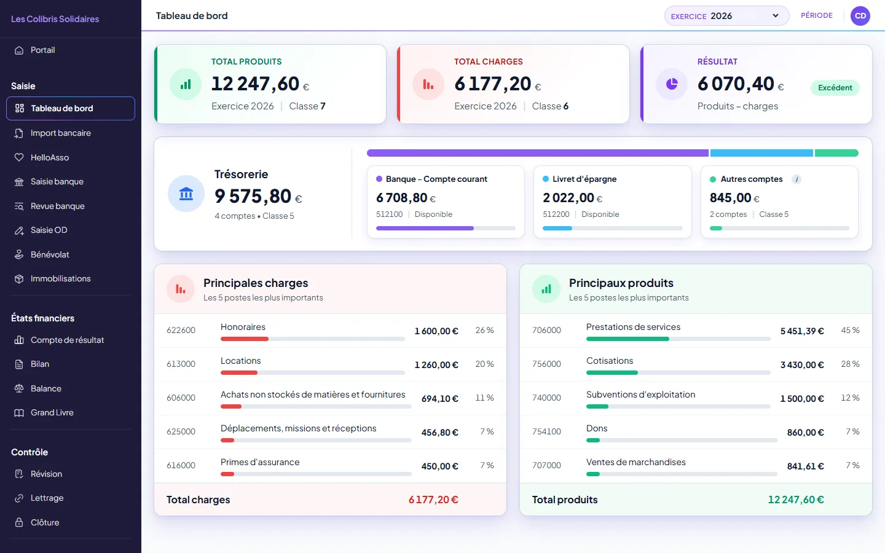Select Tableau de bord in sidebar

(x=71, y=108)
